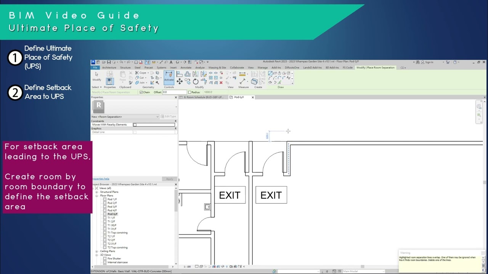Select the Move tool in Modify panel
The image size is (488, 274).
point(180,81)
